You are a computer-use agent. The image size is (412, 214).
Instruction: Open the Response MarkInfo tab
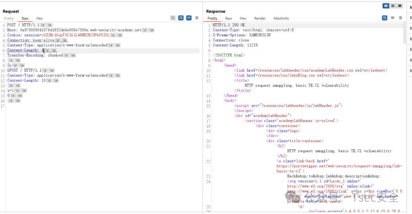pos(281,18)
